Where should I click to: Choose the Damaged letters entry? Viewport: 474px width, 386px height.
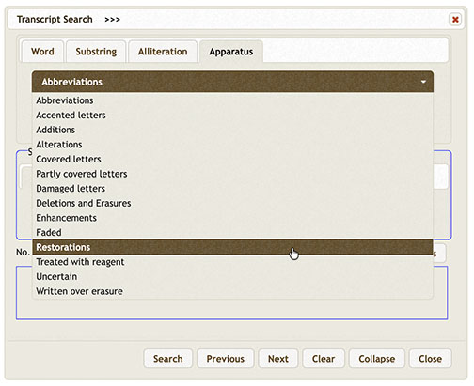pyautogui.click(x=232, y=189)
